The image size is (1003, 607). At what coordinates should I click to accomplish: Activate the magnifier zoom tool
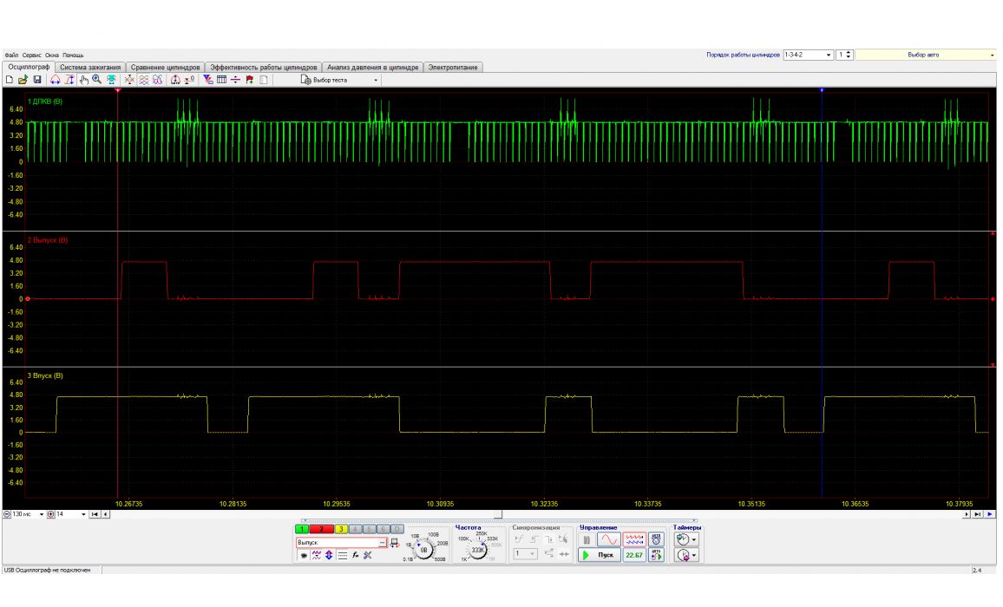97,80
